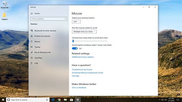
Task: Click the microphone icon in taskbar search
Action: [x=47, y=100]
